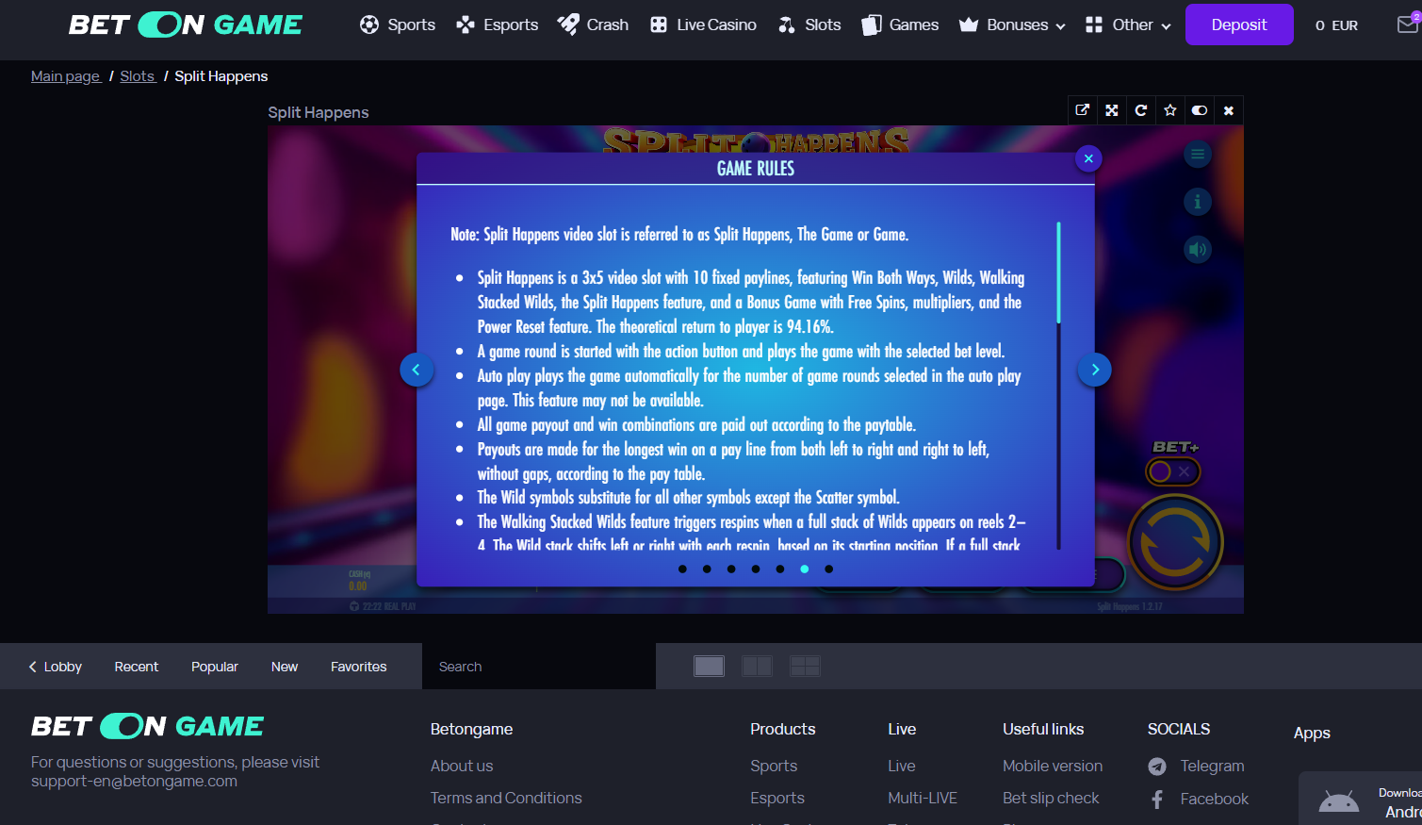Open Mobile version footer link
This screenshot has width=1422, height=825.
[x=1053, y=766]
